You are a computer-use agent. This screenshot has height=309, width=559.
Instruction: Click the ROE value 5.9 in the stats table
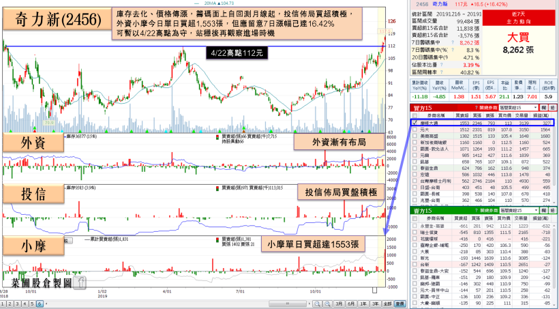pyautogui.click(x=548, y=97)
